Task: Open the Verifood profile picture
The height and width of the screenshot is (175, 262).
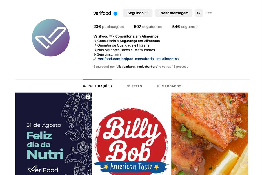Action: tap(51, 38)
